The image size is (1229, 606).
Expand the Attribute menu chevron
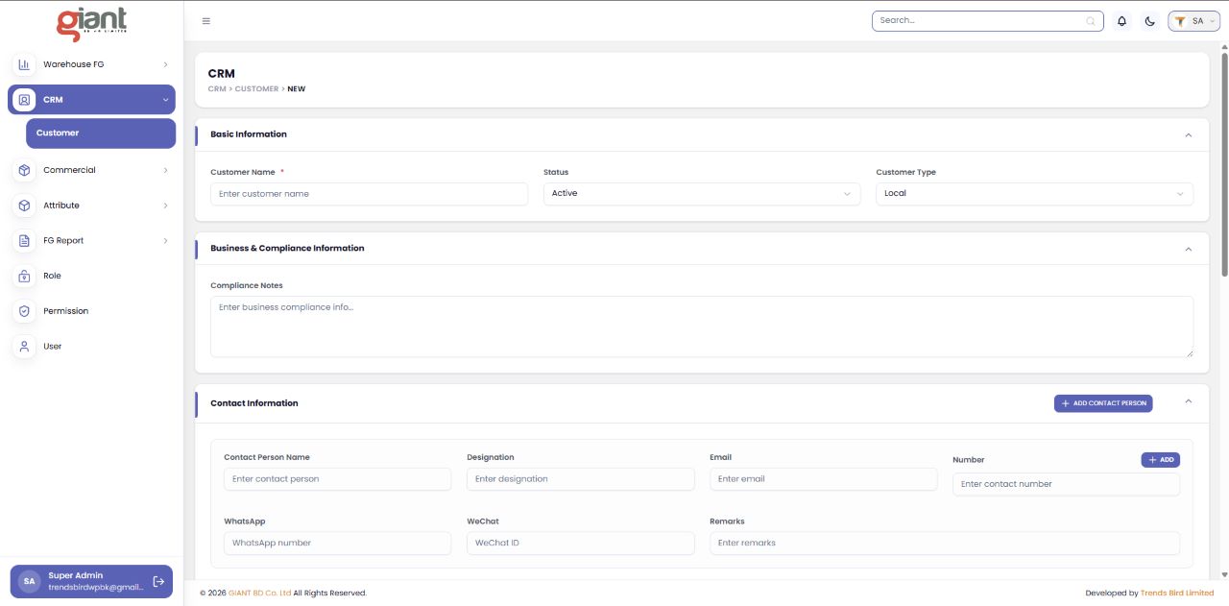(165, 206)
